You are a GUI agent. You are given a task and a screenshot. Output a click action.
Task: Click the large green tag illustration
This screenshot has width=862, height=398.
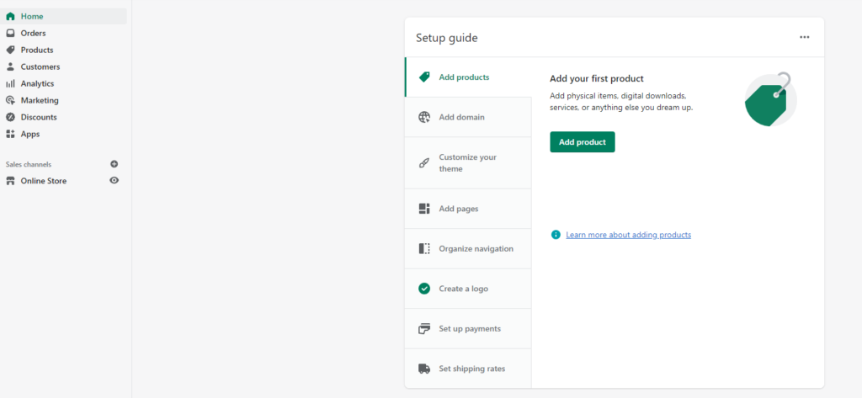coord(771,99)
